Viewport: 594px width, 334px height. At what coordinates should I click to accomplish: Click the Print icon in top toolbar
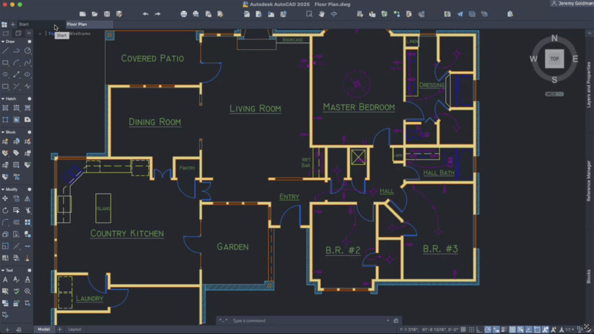coord(184,14)
